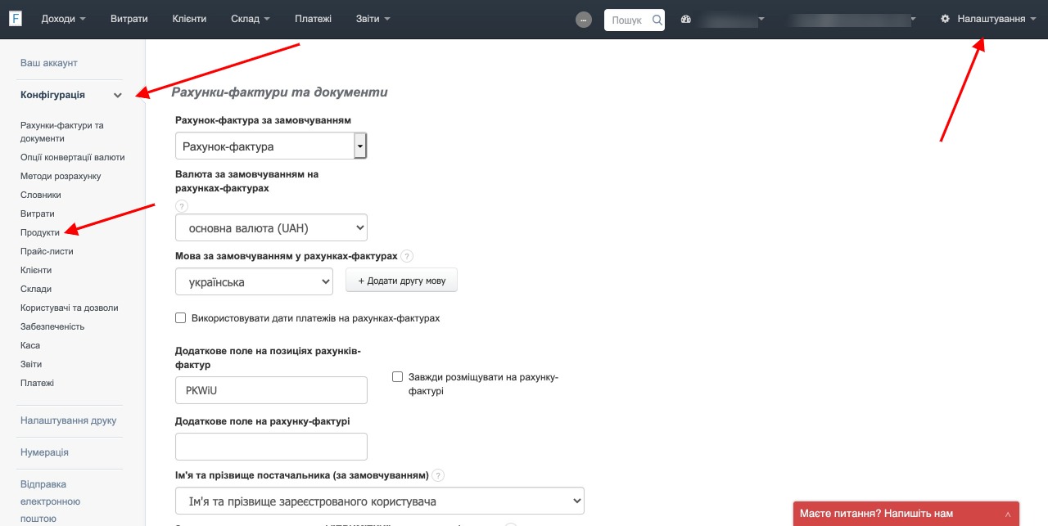Click help icon next to supplier name label
This screenshot has width=1048, height=526.
tap(438, 475)
